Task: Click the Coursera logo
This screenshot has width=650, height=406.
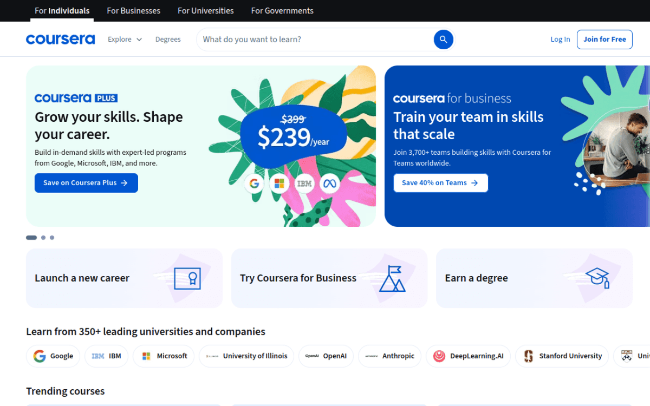Action: tap(60, 39)
